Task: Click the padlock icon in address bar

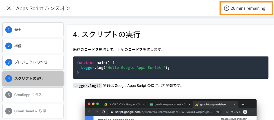Action: (112, 112)
